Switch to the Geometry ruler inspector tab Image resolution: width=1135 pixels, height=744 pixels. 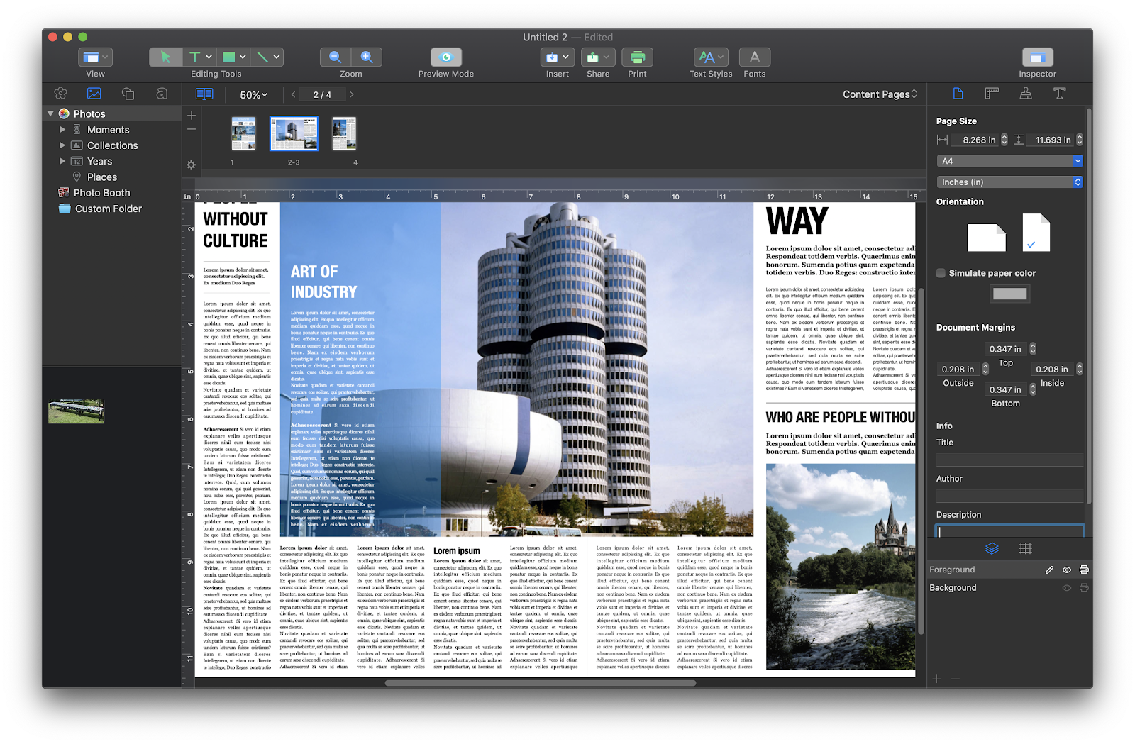[x=992, y=94]
